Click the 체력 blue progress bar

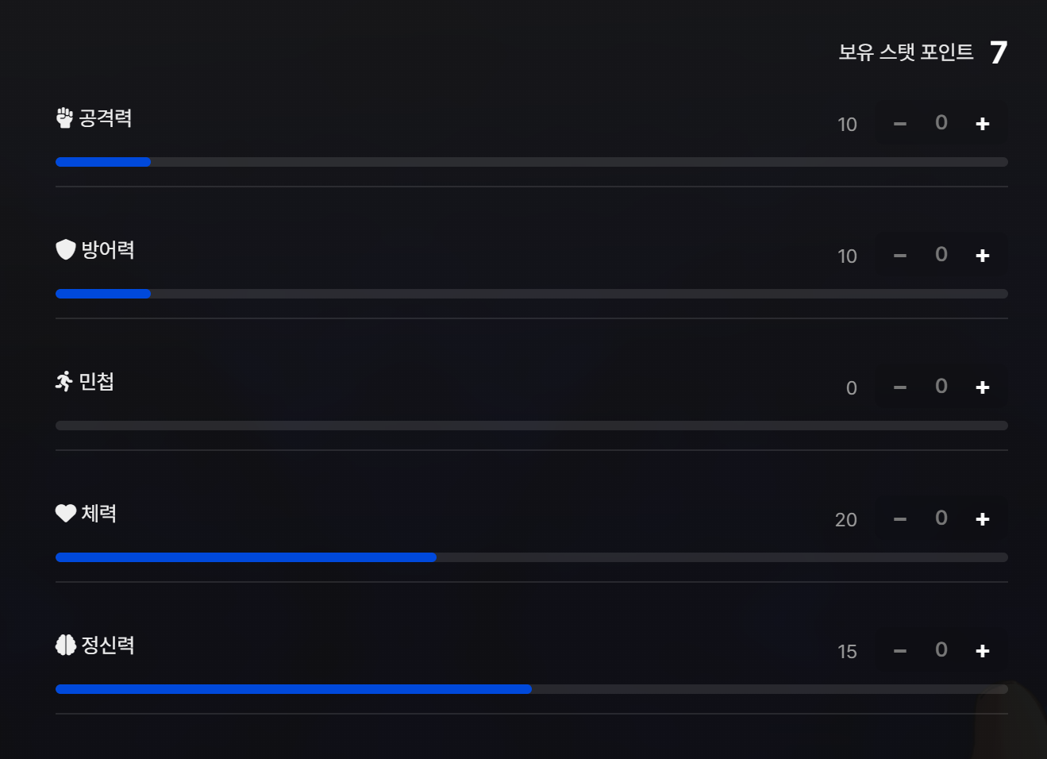tap(246, 557)
